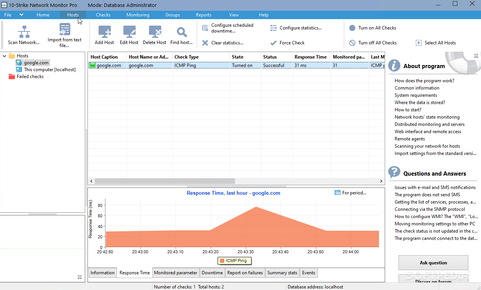481x290 pixels.
Task: Click the Edit Host icon
Action: pos(129,32)
